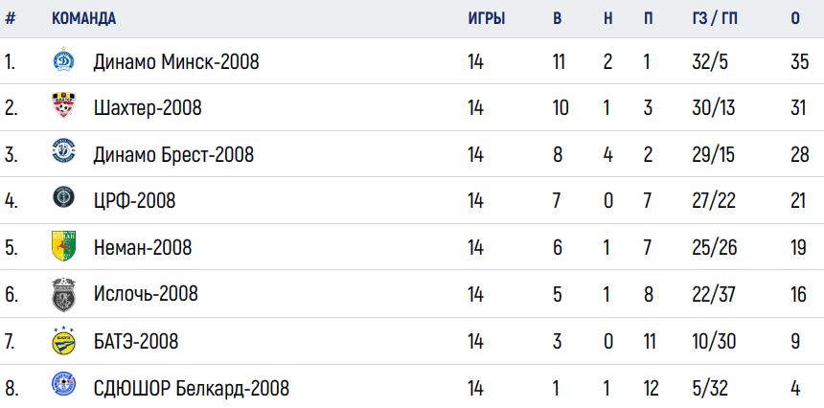Screen dimensions: 824x408
Task: Open the Ислочь-2008 team name link
Action: click(x=146, y=293)
